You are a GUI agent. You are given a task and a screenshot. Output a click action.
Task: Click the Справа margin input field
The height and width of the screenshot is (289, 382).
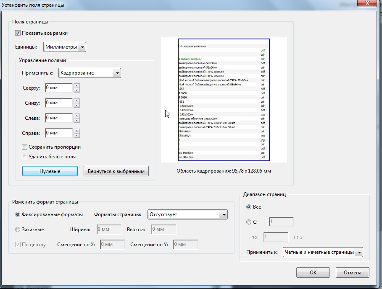[x=59, y=133]
